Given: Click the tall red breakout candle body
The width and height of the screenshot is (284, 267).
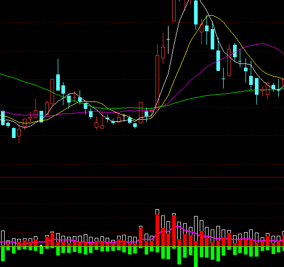Looking at the screenshot, I should [x=157, y=82].
